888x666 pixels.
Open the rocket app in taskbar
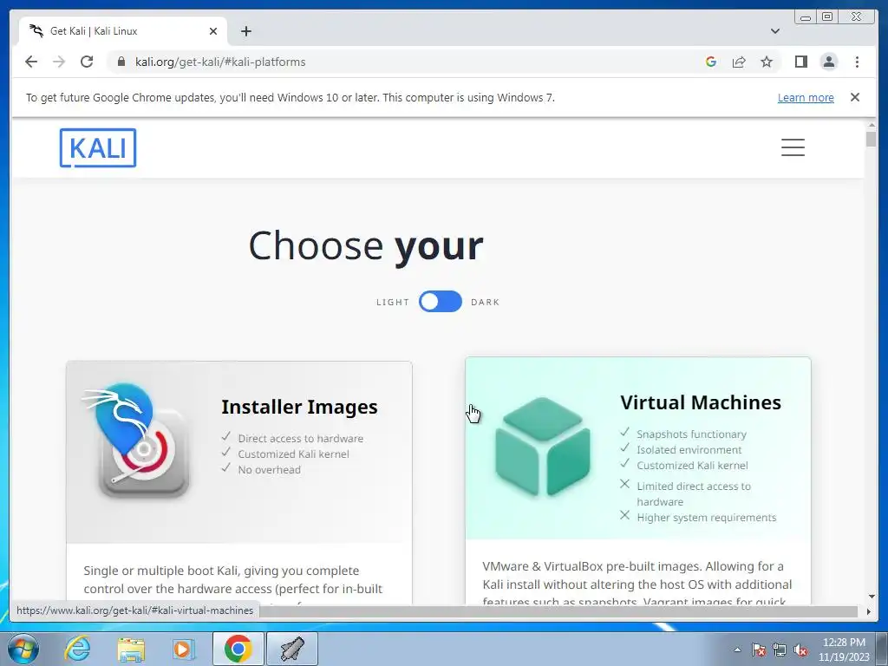(x=292, y=649)
